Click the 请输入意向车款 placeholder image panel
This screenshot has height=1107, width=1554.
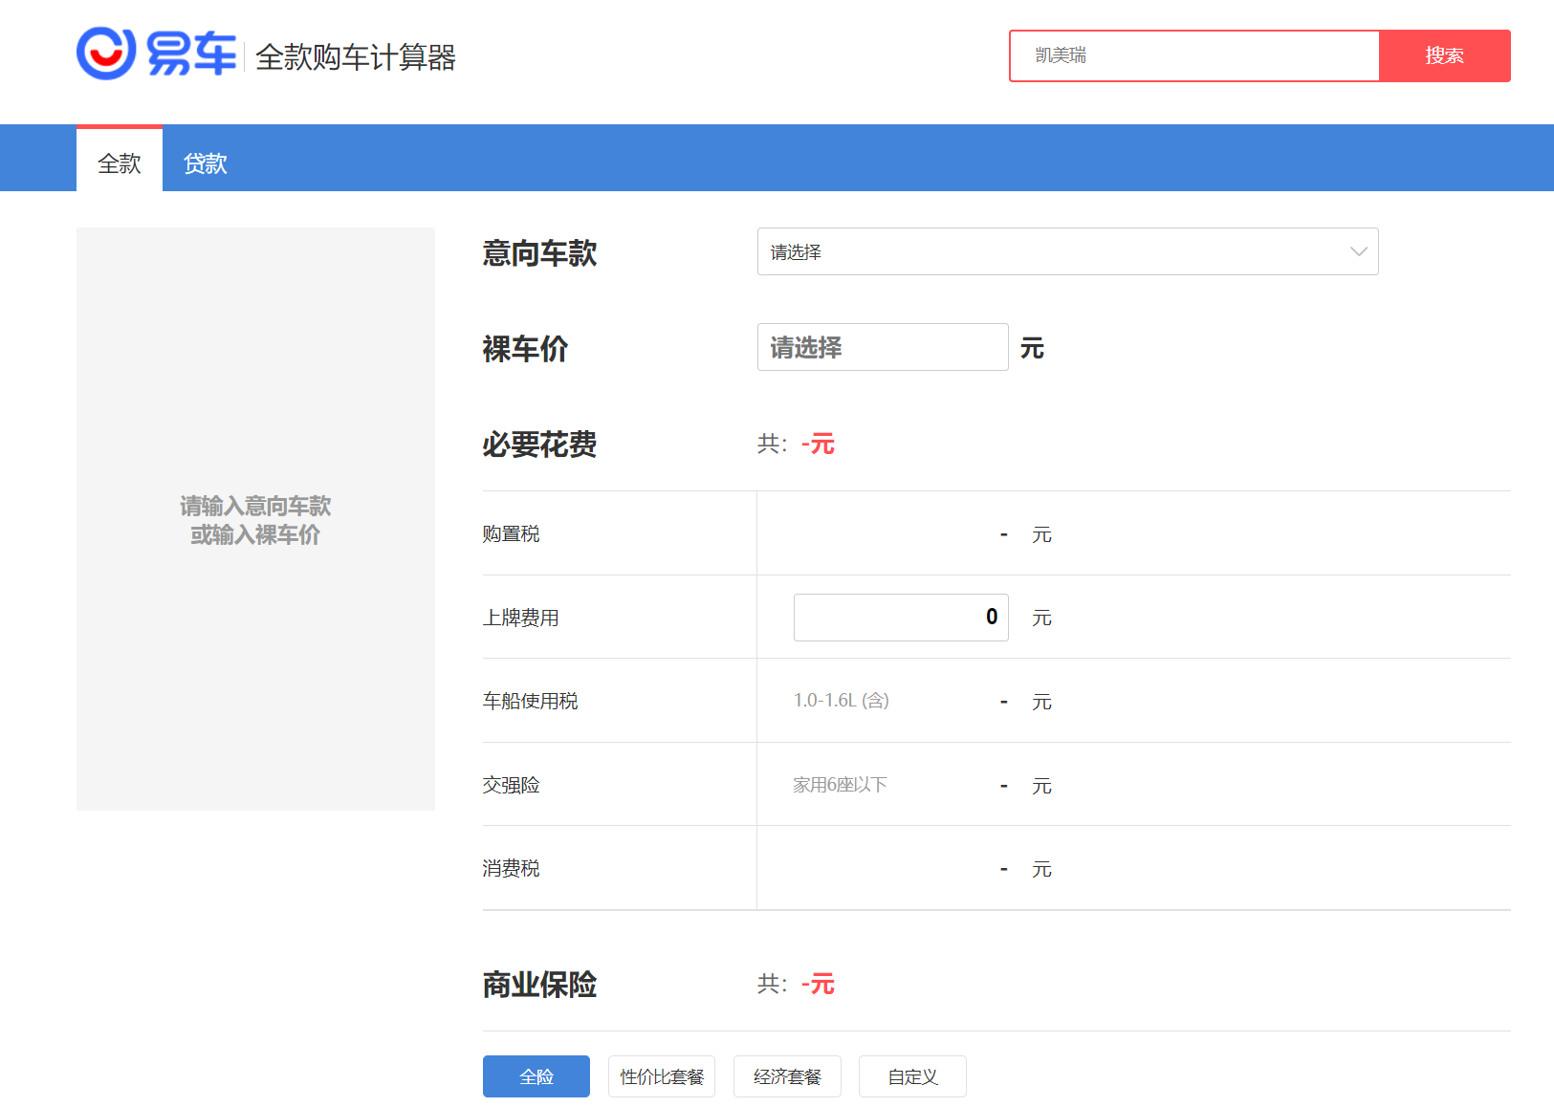tap(255, 519)
